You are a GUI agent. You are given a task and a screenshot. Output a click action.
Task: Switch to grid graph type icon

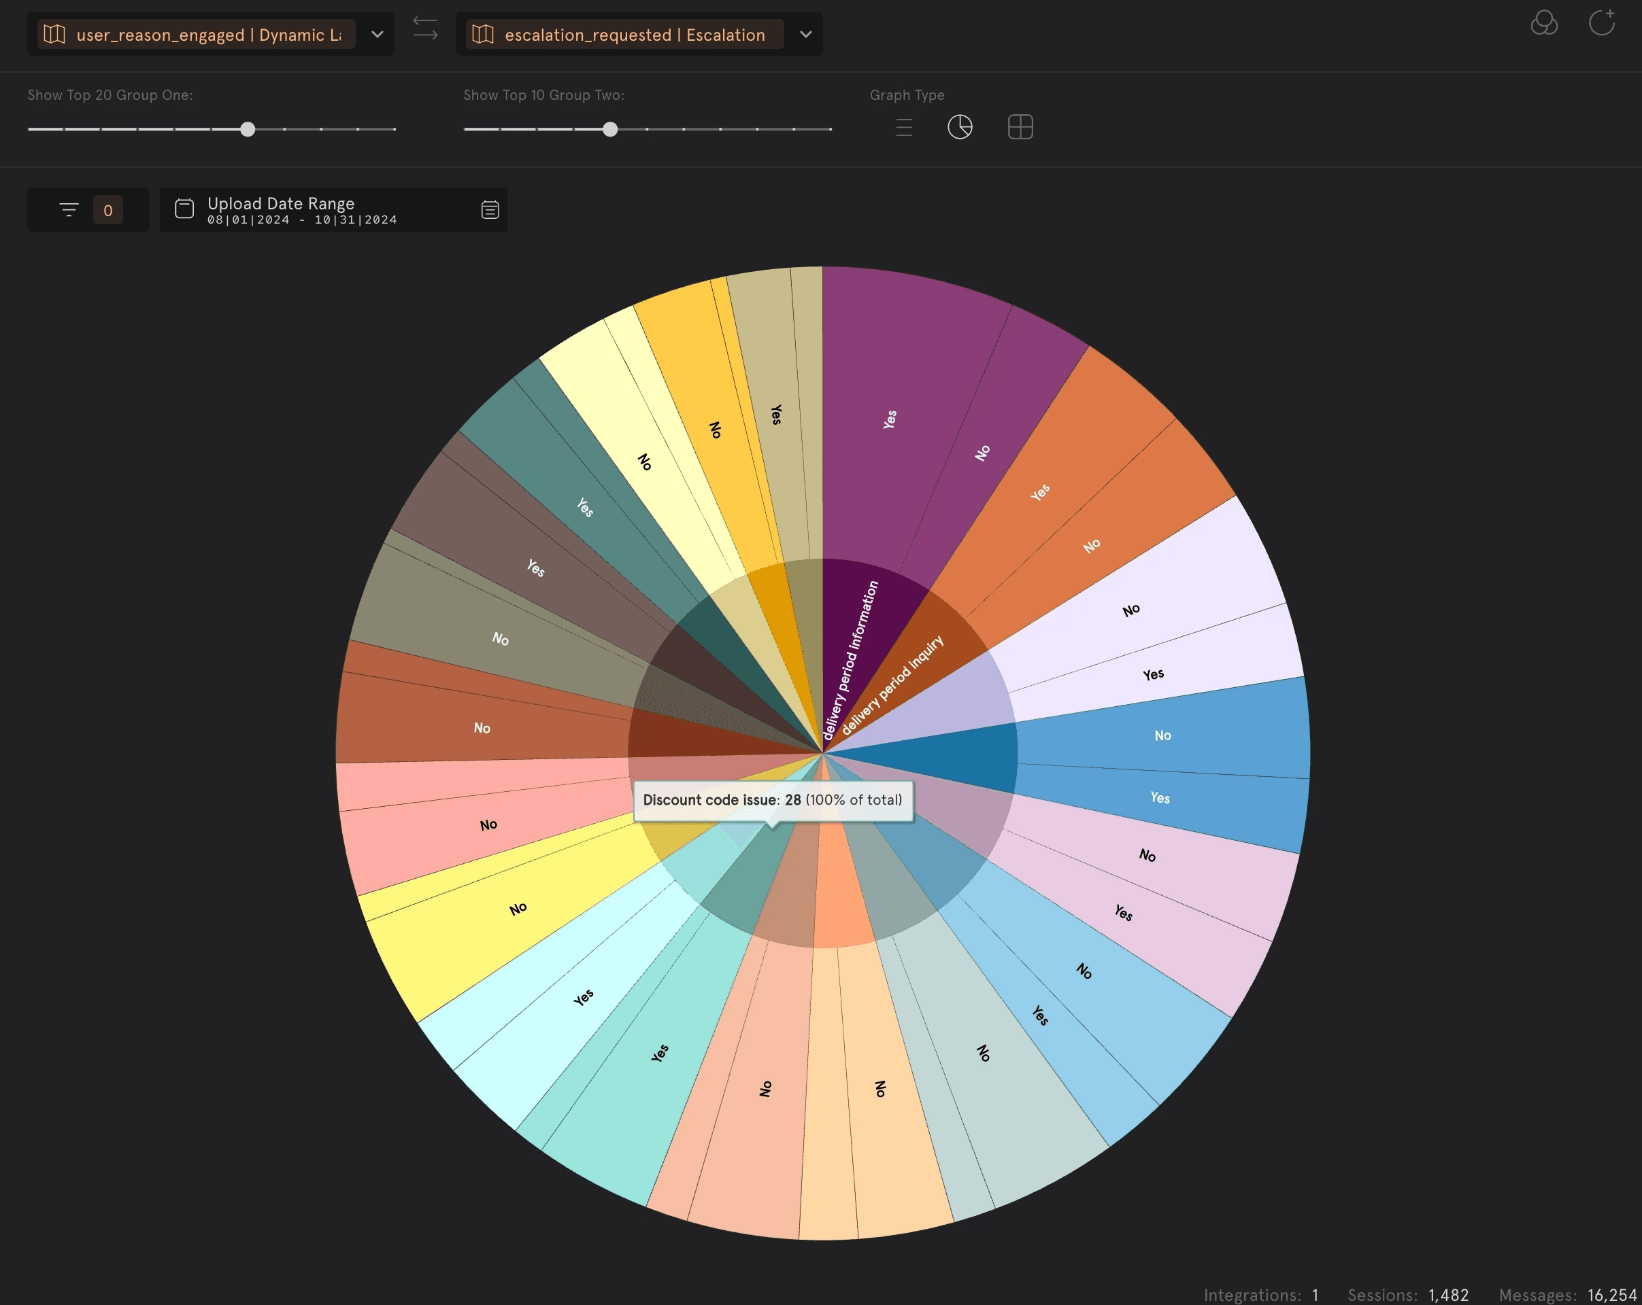tap(1020, 127)
